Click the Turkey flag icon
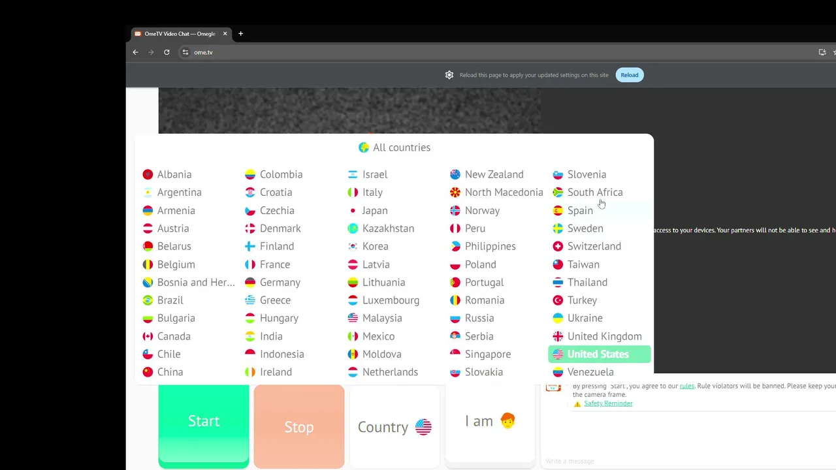836x470 pixels. [x=558, y=300]
